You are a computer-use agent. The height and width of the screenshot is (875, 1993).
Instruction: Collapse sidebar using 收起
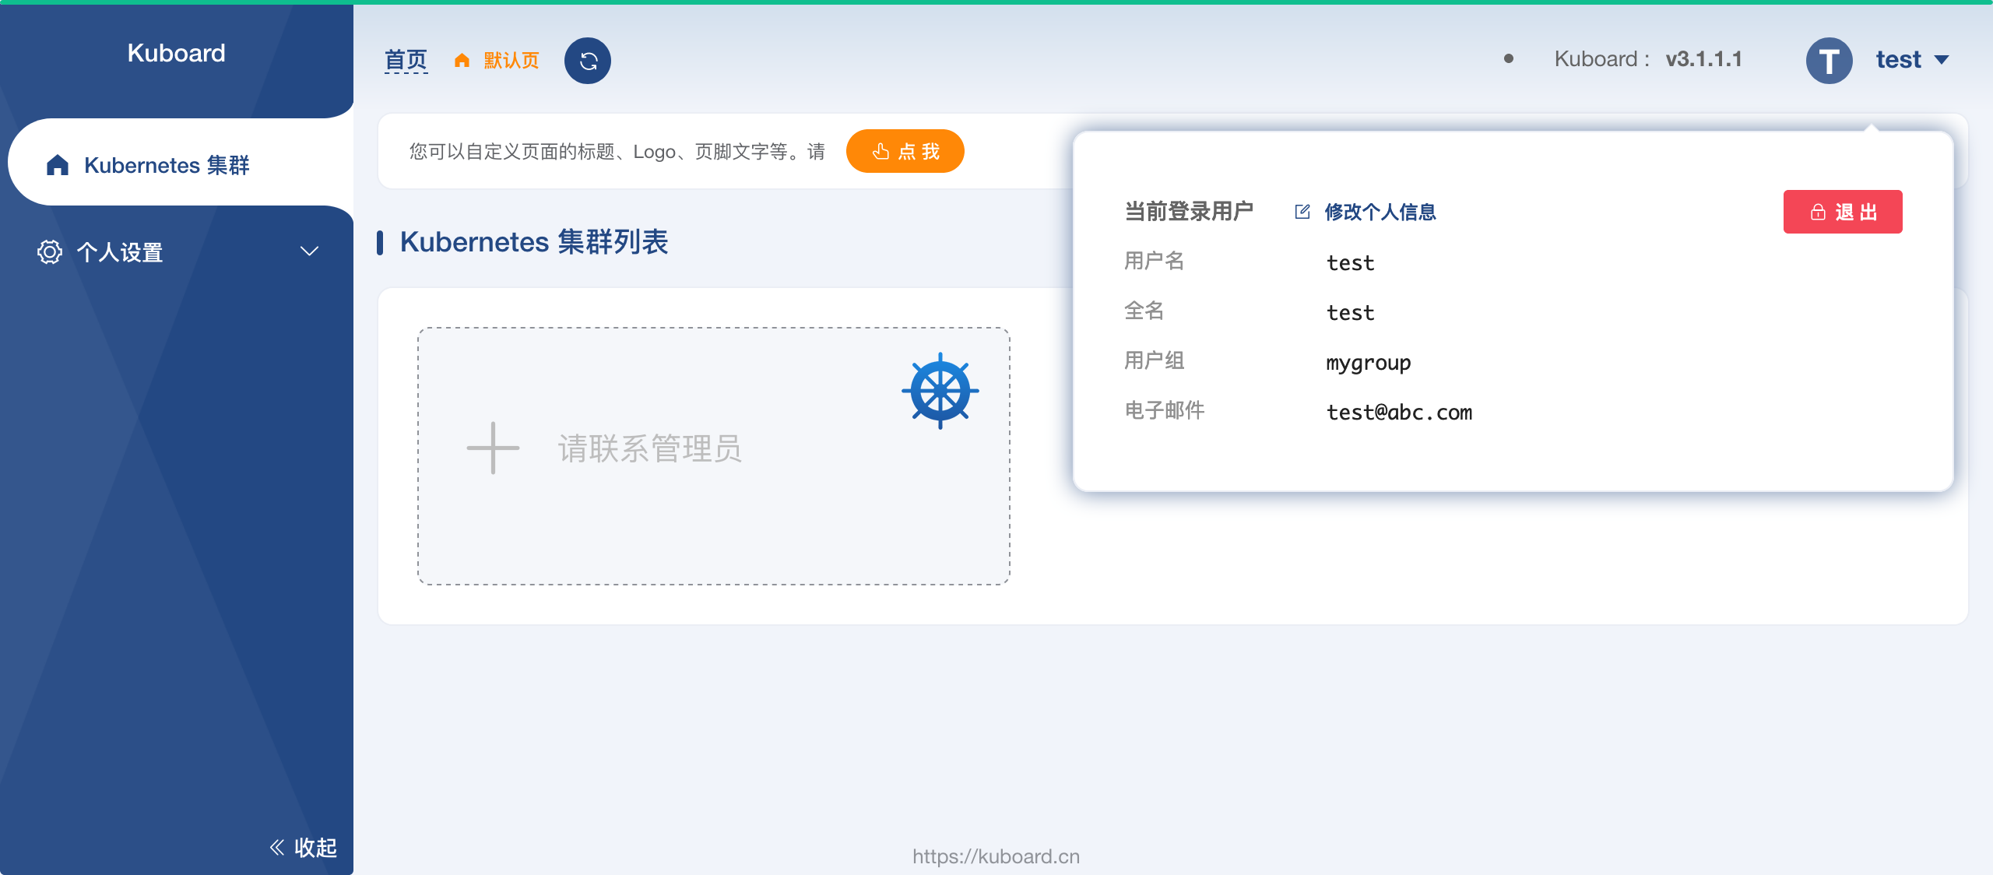point(315,847)
